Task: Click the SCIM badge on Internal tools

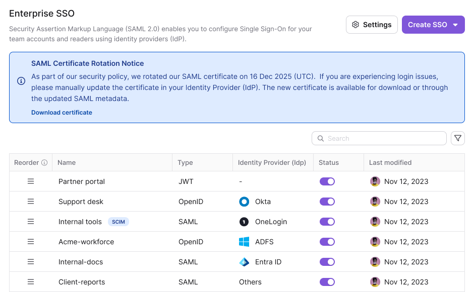Action: (x=118, y=222)
